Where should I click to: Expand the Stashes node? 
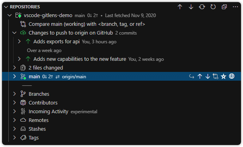click(14, 129)
